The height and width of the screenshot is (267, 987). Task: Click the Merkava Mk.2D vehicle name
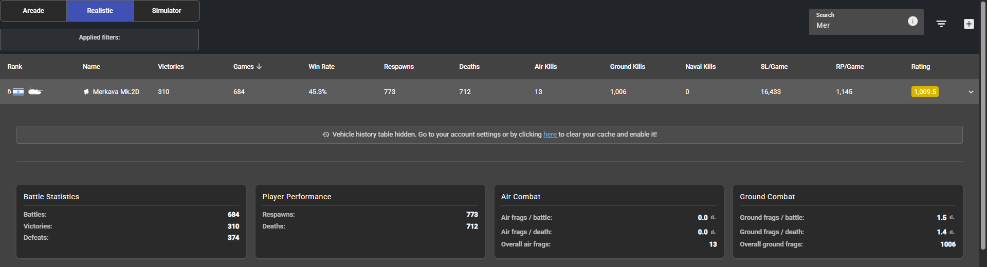(116, 92)
